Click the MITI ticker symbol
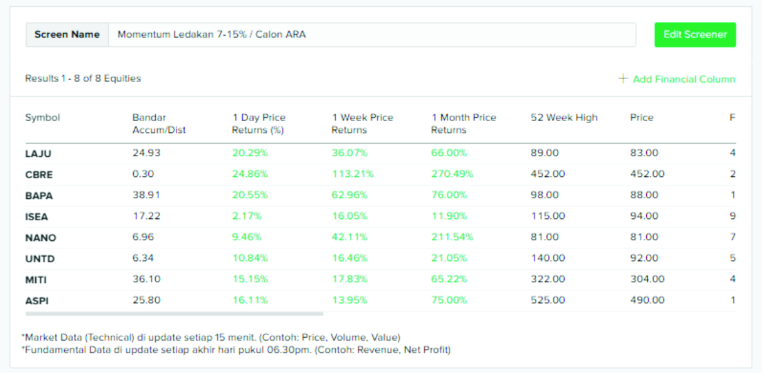 [37, 280]
